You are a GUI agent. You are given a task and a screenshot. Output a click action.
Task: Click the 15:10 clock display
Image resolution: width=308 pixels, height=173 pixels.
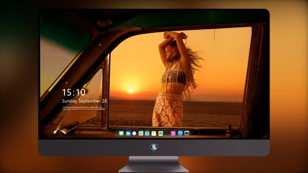click(74, 92)
